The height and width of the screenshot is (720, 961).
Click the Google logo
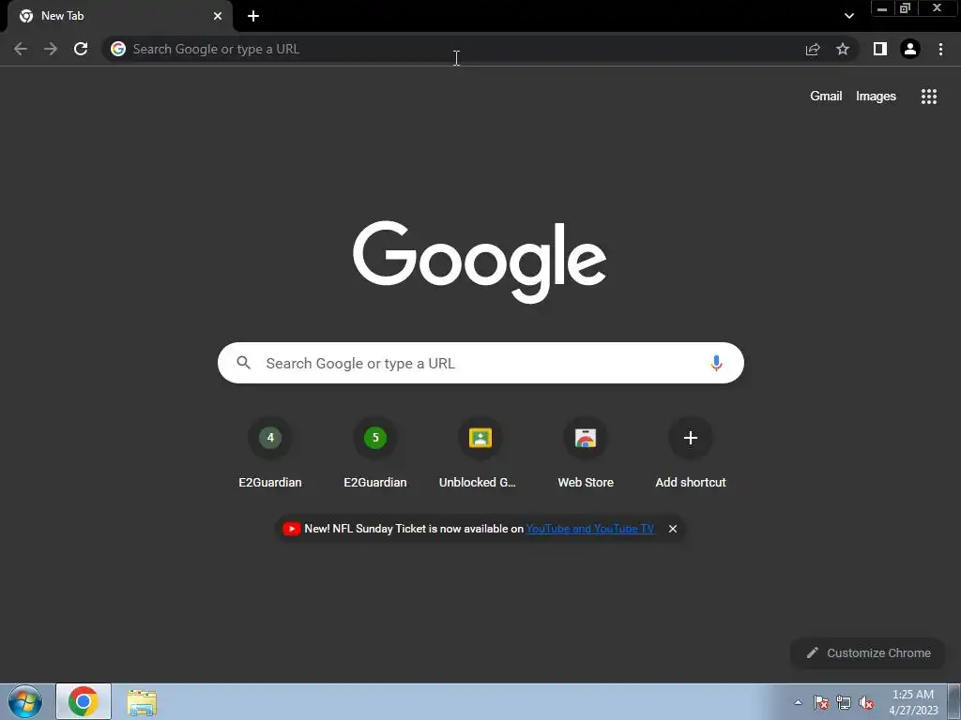(x=480, y=262)
